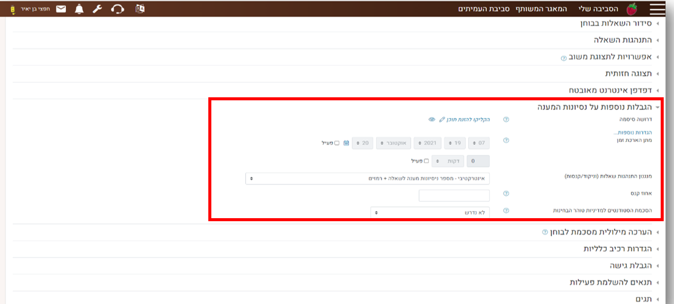Open the לא נדרש dropdown
Viewport: 674px width, 304px height.
pos(429,213)
